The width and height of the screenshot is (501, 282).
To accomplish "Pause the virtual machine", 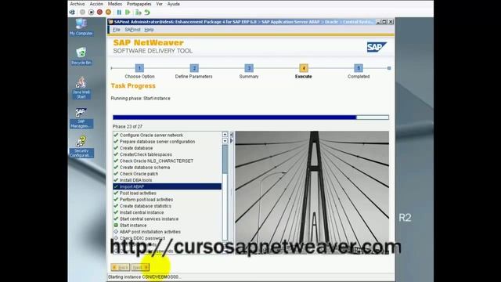I will (x=119, y=13).
